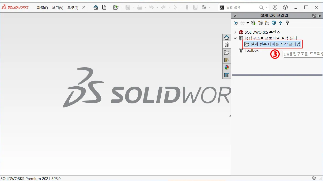The height and width of the screenshot is (181, 323).
Task: Select the Toolbox tree item
Action: click(x=252, y=50)
